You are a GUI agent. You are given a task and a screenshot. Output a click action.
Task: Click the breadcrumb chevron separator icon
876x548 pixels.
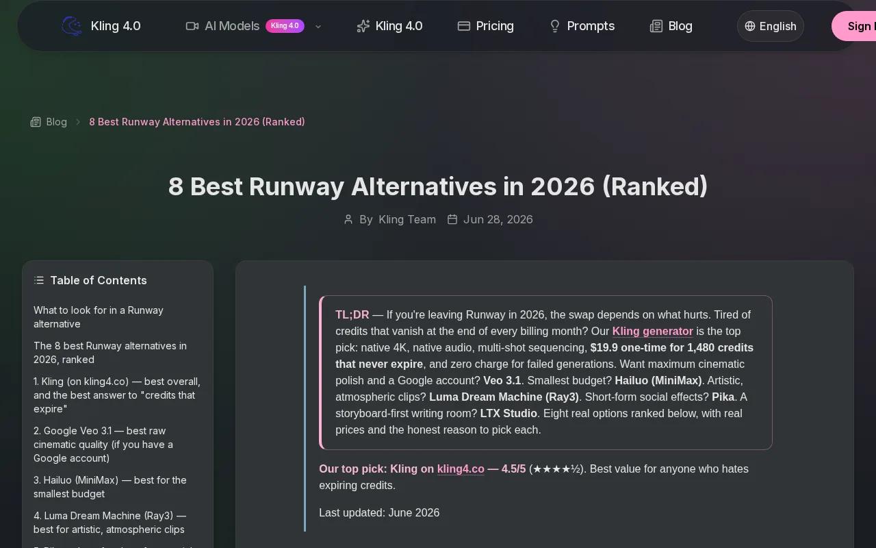[x=78, y=122]
